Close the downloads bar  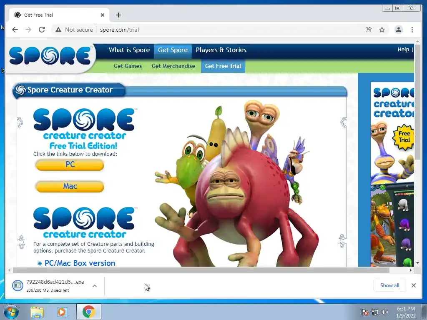414,285
